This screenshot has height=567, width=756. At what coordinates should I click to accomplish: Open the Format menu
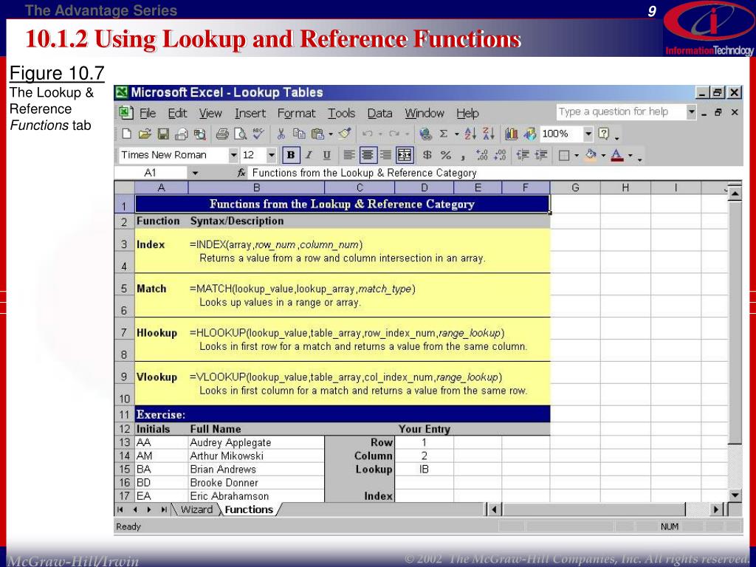pyautogui.click(x=296, y=113)
